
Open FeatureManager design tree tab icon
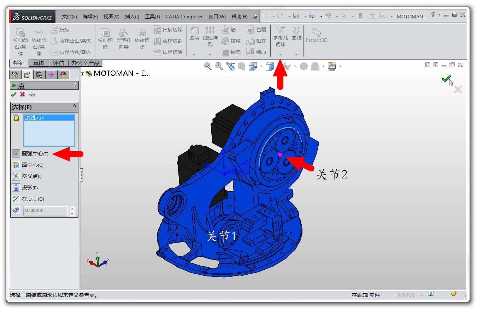pyautogui.click(x=15, y=74)
